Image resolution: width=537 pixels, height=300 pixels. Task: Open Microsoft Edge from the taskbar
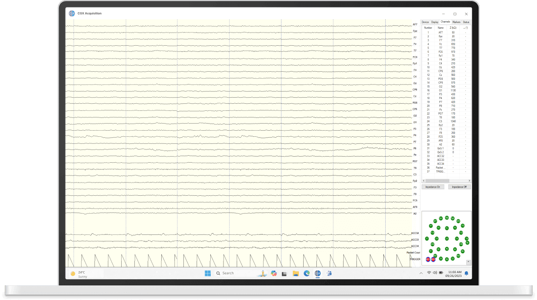click(306, 273)
